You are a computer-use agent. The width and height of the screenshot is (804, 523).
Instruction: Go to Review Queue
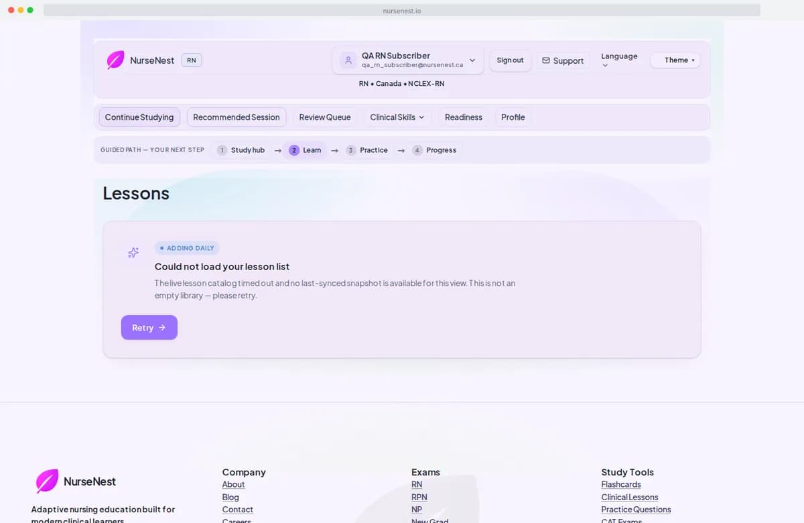pyautogui.click(x=325, y=117)
